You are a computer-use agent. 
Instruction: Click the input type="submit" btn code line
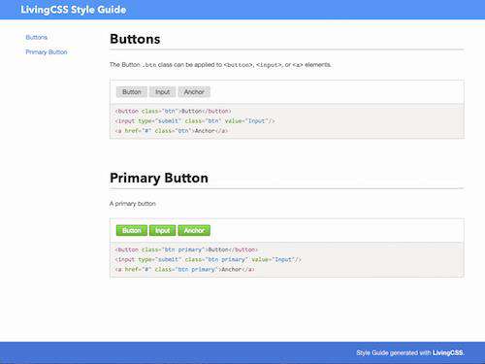pos(195,121)
